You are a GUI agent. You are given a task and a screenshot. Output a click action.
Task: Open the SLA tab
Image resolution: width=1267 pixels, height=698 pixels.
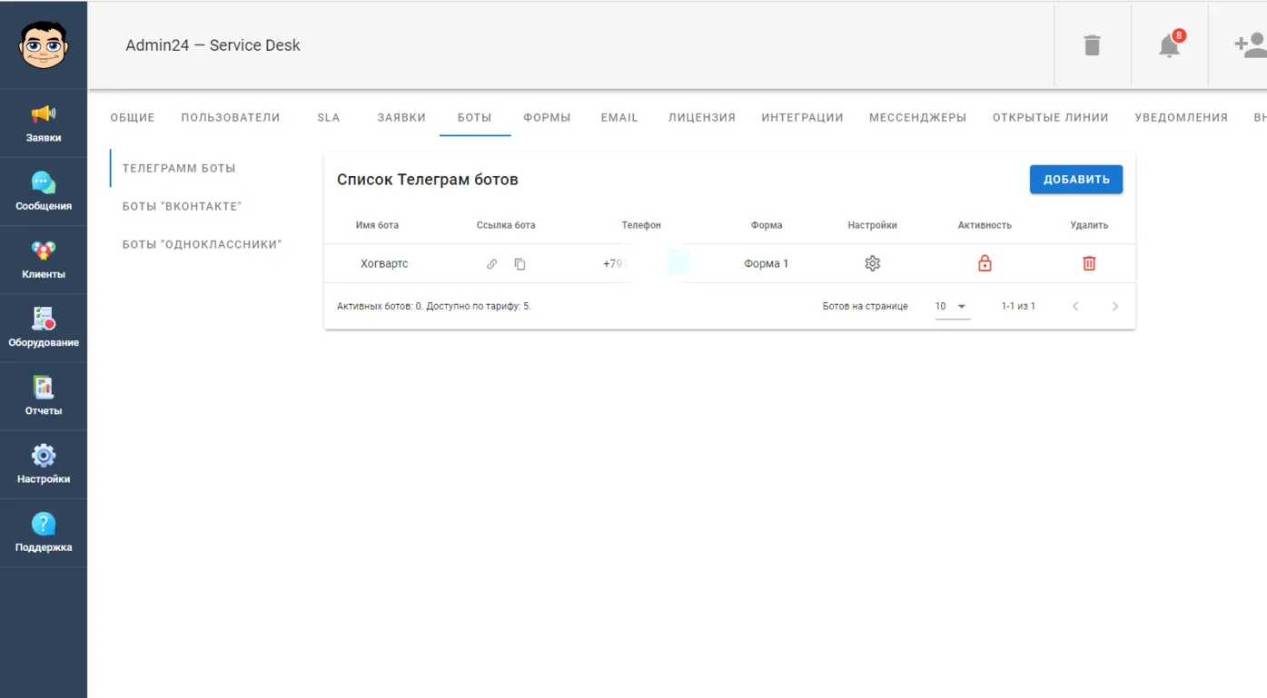(x=329, y=117)
